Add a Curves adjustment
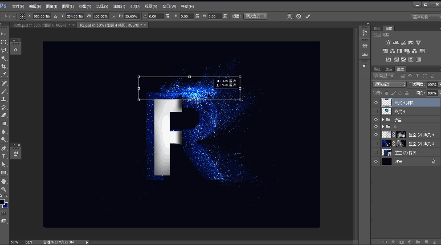The width and height of the screenshot is (441, 245). (x=404, y=43)
